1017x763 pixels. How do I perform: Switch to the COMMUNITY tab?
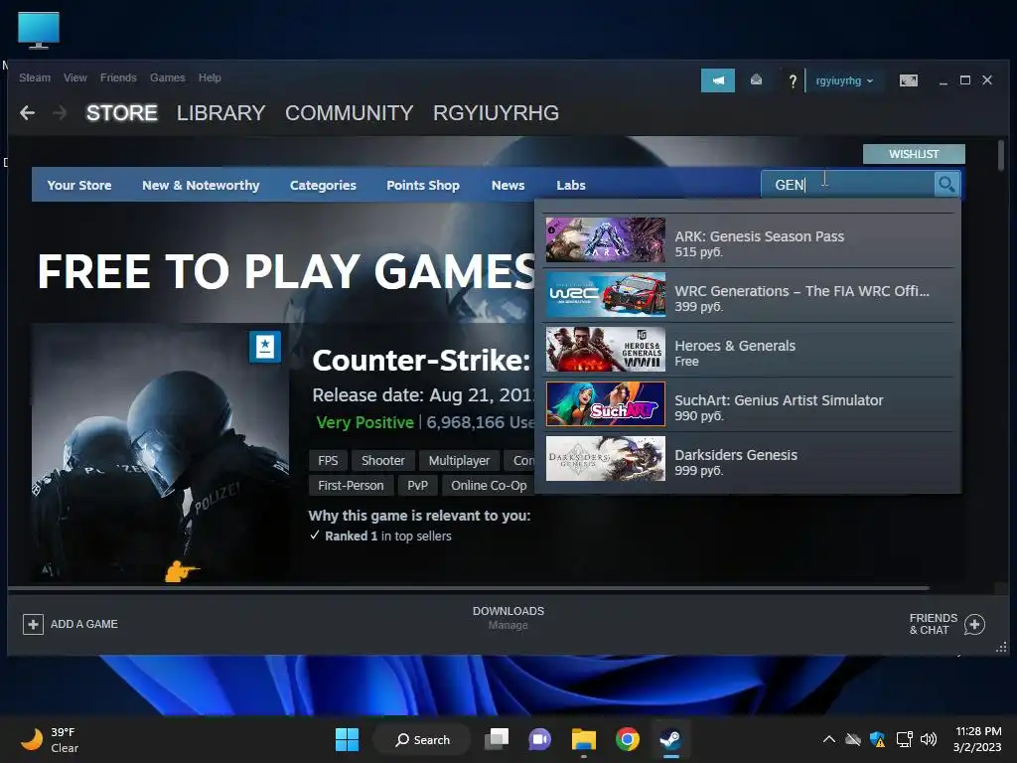click(x=349, y=113)
